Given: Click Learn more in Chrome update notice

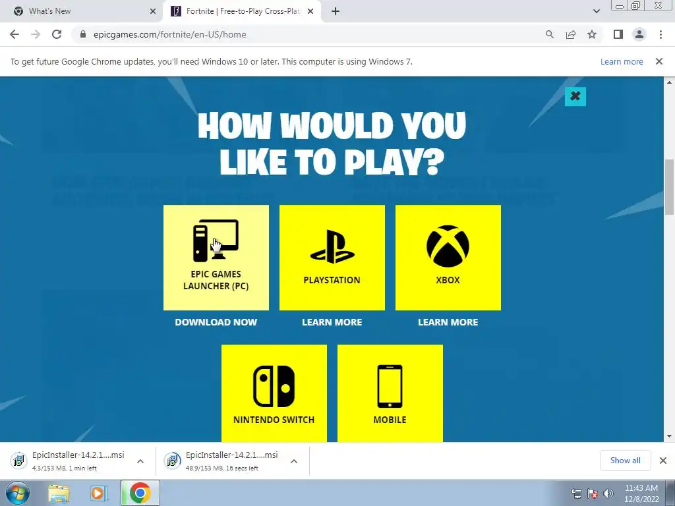Looking at the screenshot, I should coord(622,61).
